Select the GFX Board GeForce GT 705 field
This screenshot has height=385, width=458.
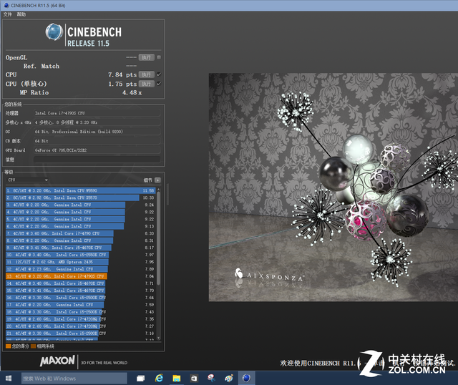(97, 150)
